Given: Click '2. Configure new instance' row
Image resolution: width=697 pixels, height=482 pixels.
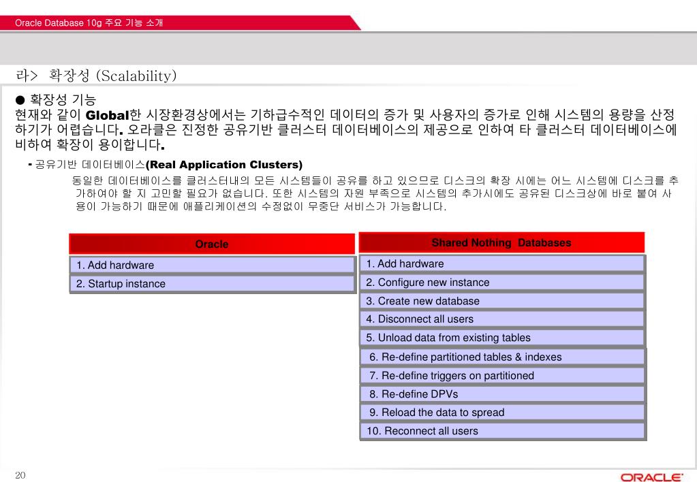Looking at the screenshot, I should click(x=502, y=282).
